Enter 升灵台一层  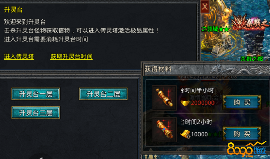(36, 94)
